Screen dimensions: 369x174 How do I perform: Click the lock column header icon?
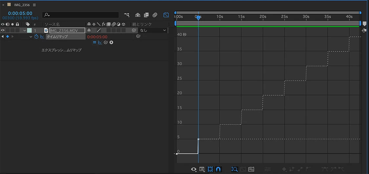pyautogui.click(x=17, y=24)
